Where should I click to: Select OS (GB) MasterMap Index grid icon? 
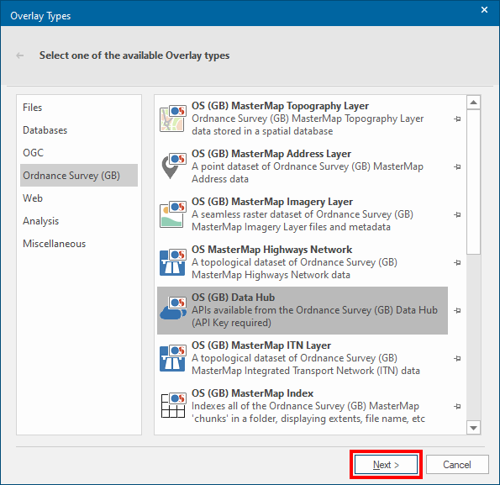(x=173, y=406)
